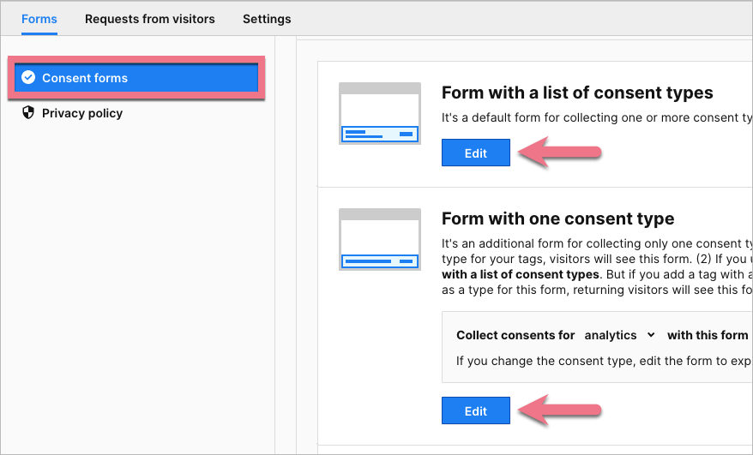Screen dimensions: 753x455
Task: Click the red arrow pointing at the first Edit button
Action: [x=563, y=153]
